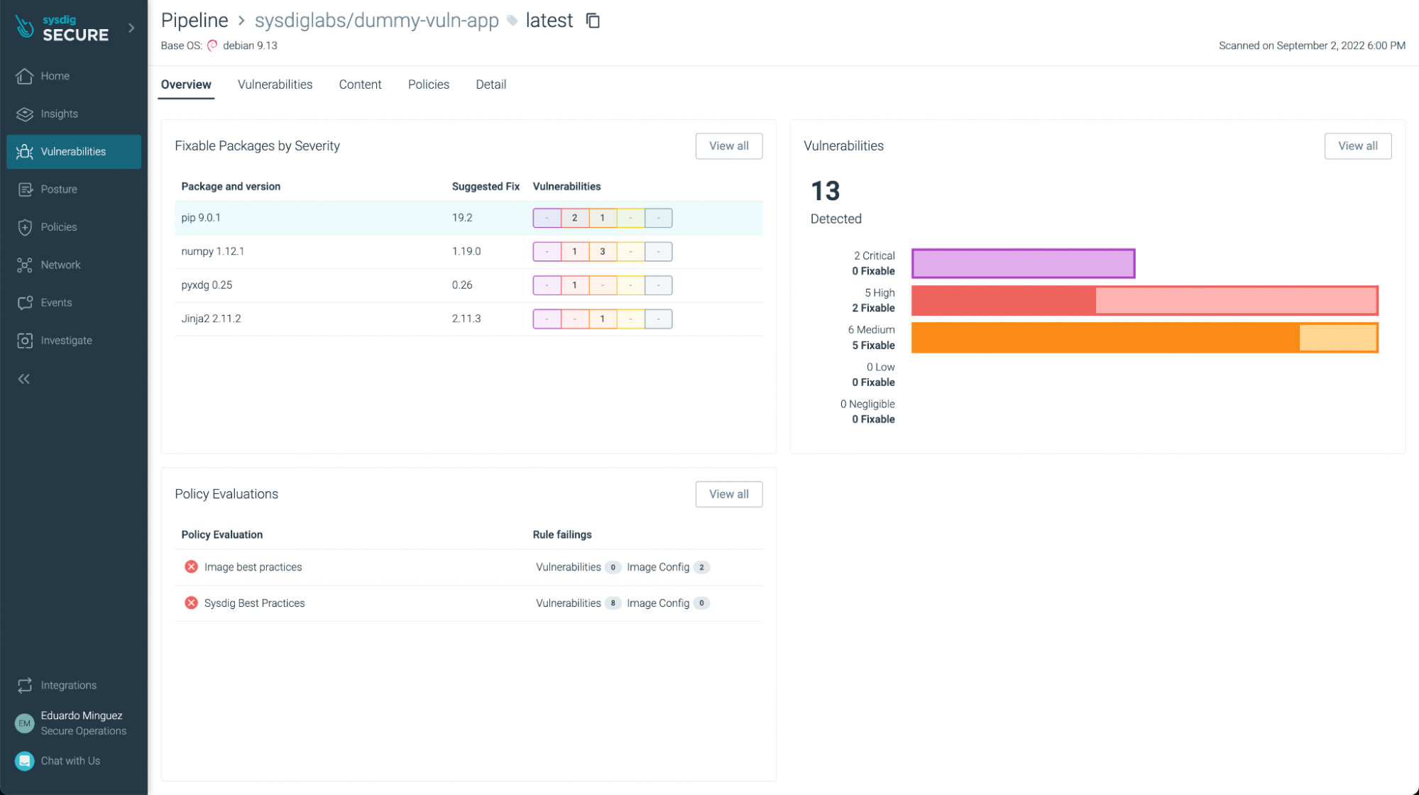Select the Posture sidebar icon

25,190
